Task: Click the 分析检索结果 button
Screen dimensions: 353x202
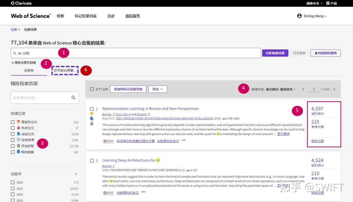Action: tap(275, 53)
